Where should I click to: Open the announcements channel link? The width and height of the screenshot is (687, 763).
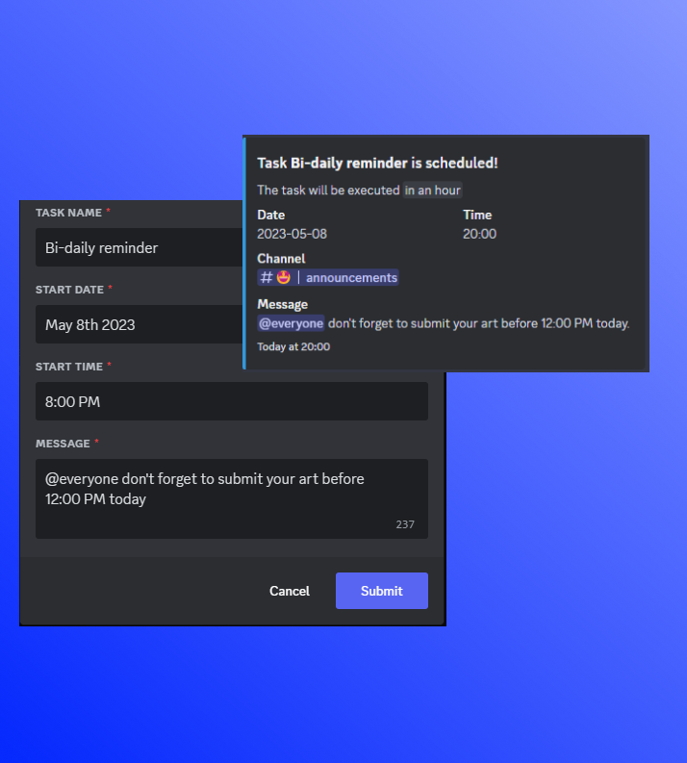(351, 278)
